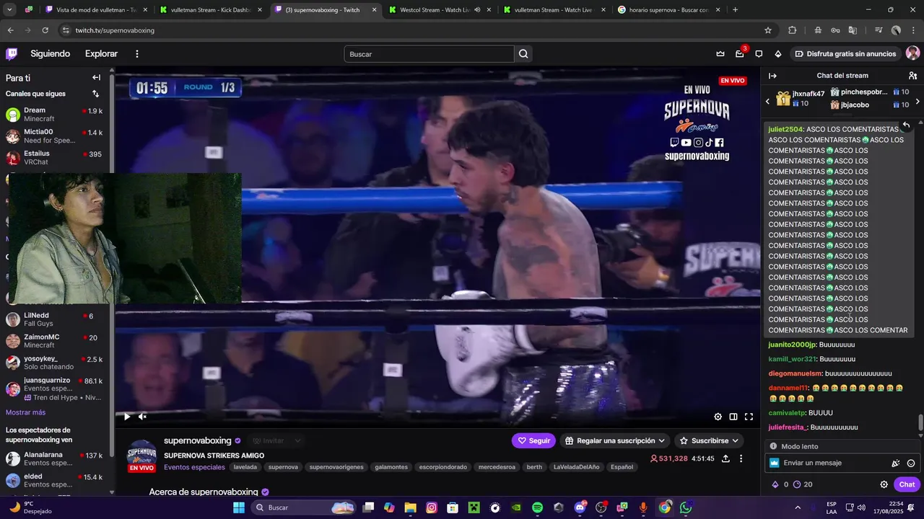Switch to vulletman Stream Kick Dashboard tab
Image resolution: width=924 pixels, height=519 pixels.
pos(211,10)
